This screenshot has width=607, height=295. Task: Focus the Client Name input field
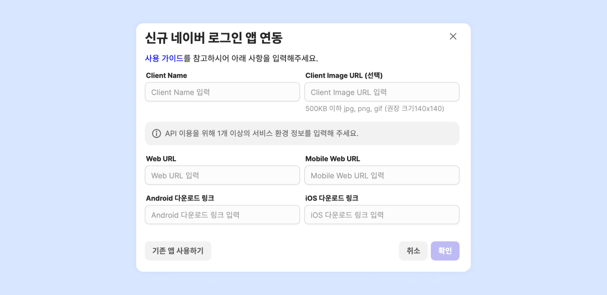pos(223,92)
